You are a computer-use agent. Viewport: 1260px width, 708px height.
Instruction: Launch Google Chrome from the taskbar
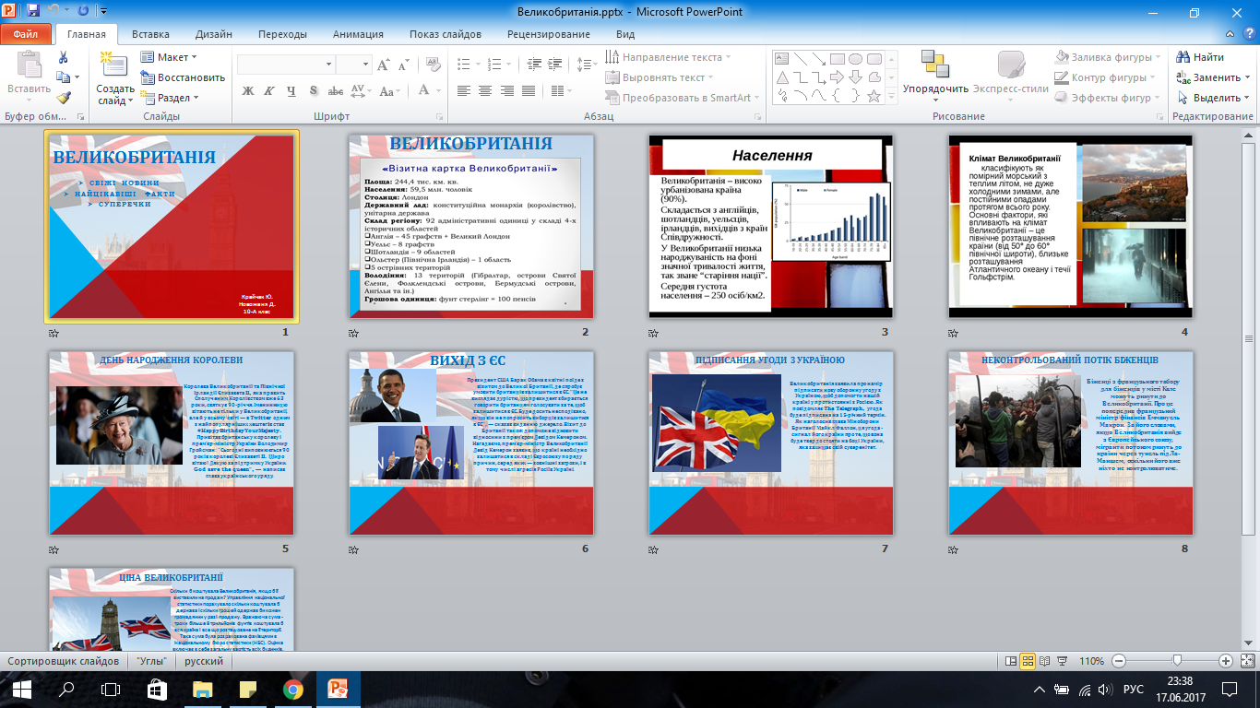pyautogui.click(x=293, y=689)
